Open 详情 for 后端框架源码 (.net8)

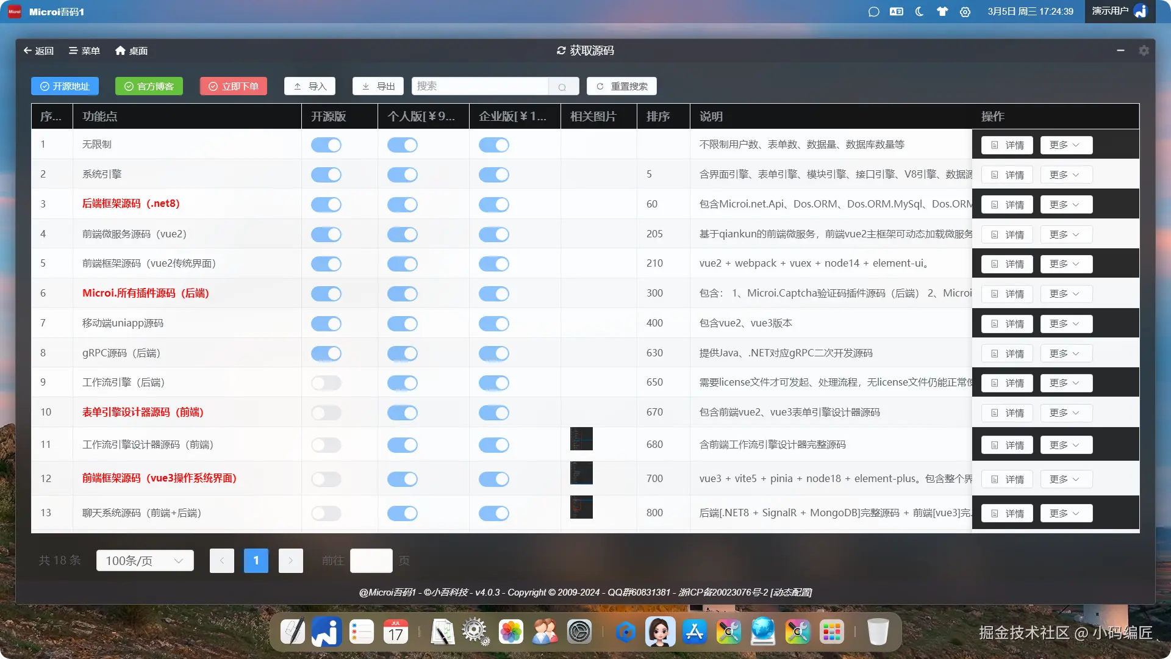click(x=1007, y=205)
